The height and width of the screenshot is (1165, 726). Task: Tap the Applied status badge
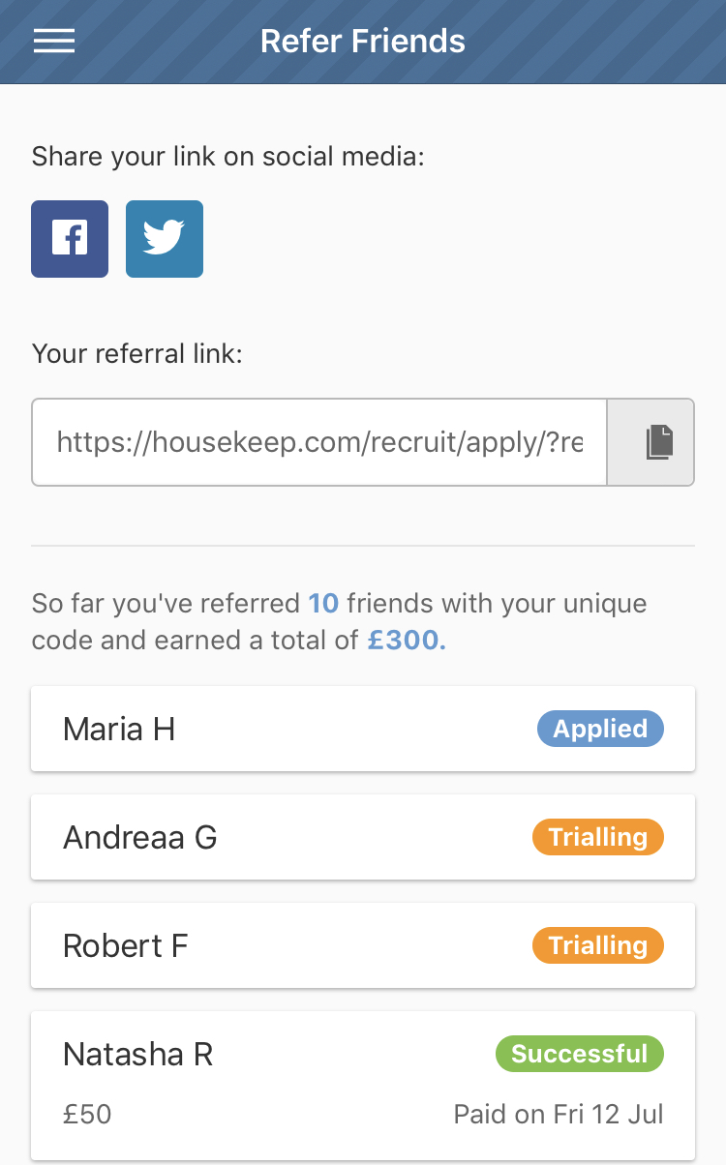coord(600,729)
